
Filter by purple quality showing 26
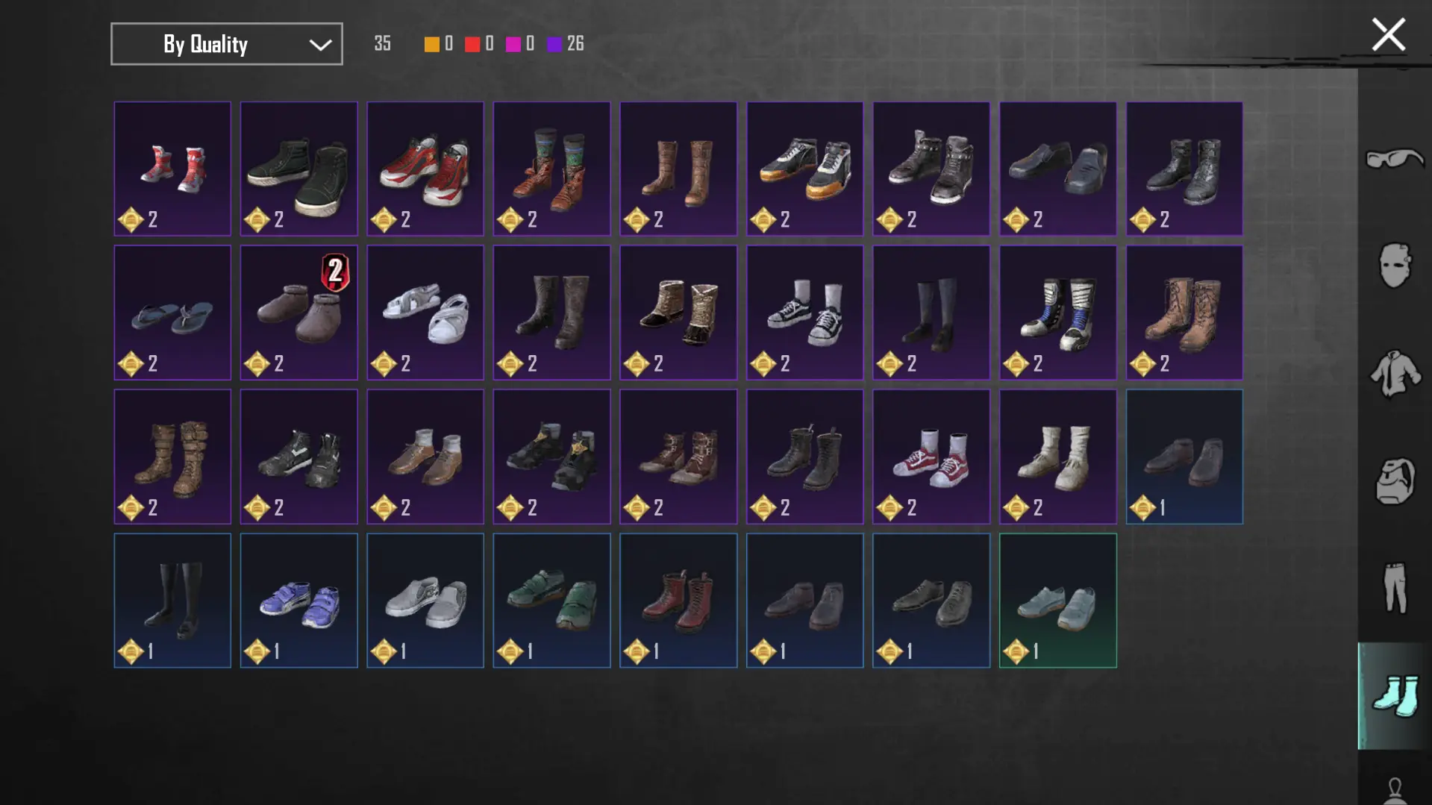click(x=565, y=44)
